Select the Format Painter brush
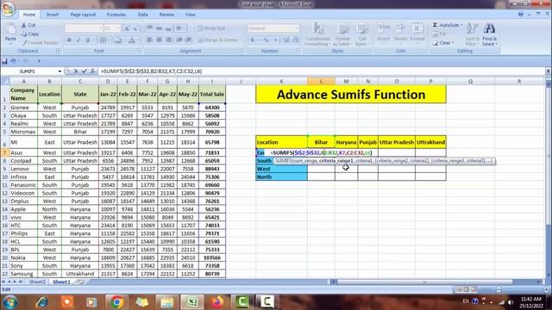552x310 pixels. (40, 43)
